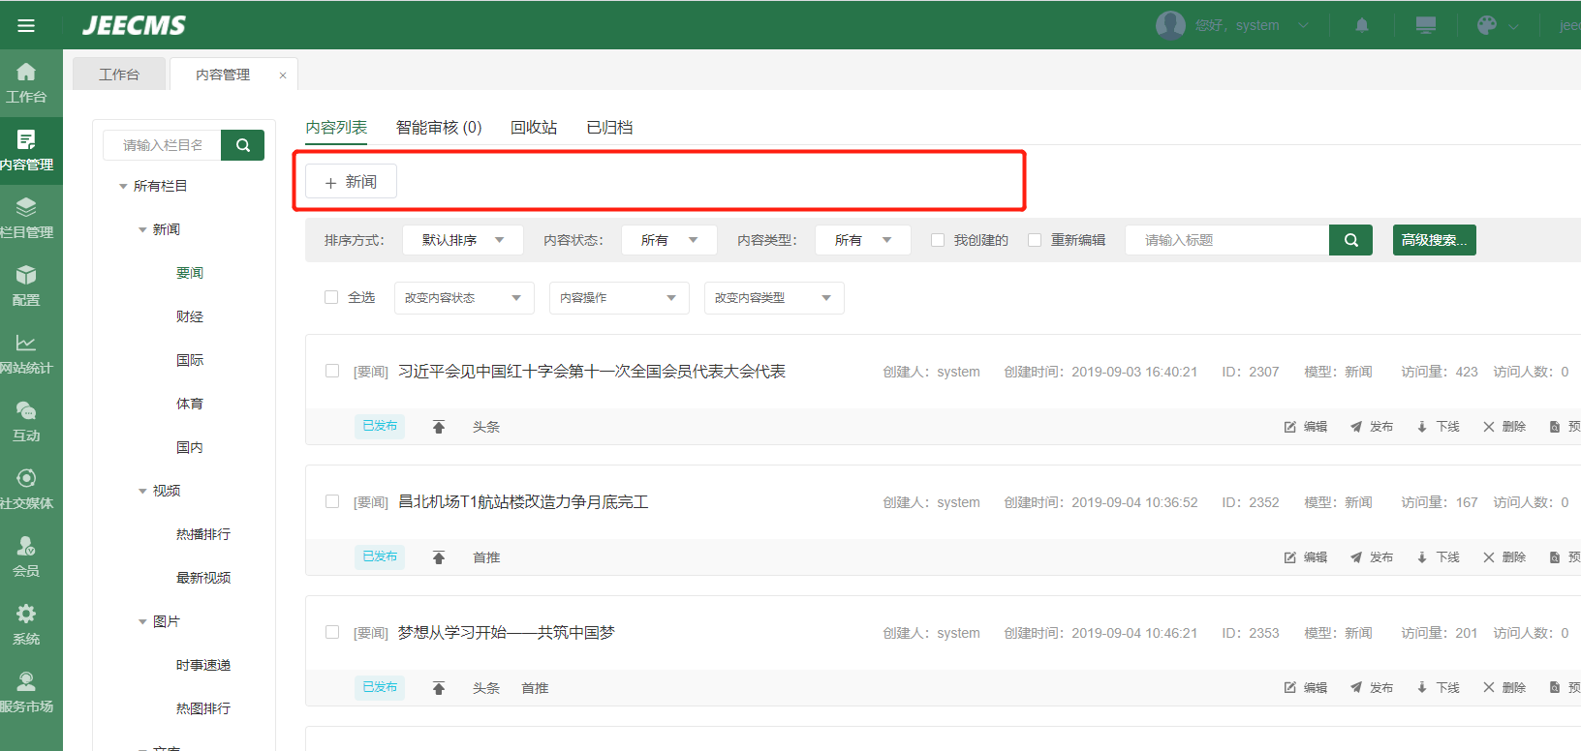Collapse the 视频 tree node
Screen dimensions: 1581x751
pyautogui.click(x=142, y=491)
